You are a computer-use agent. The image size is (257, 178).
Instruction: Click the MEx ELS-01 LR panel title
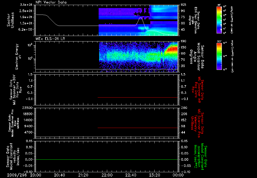click(50, 39)
